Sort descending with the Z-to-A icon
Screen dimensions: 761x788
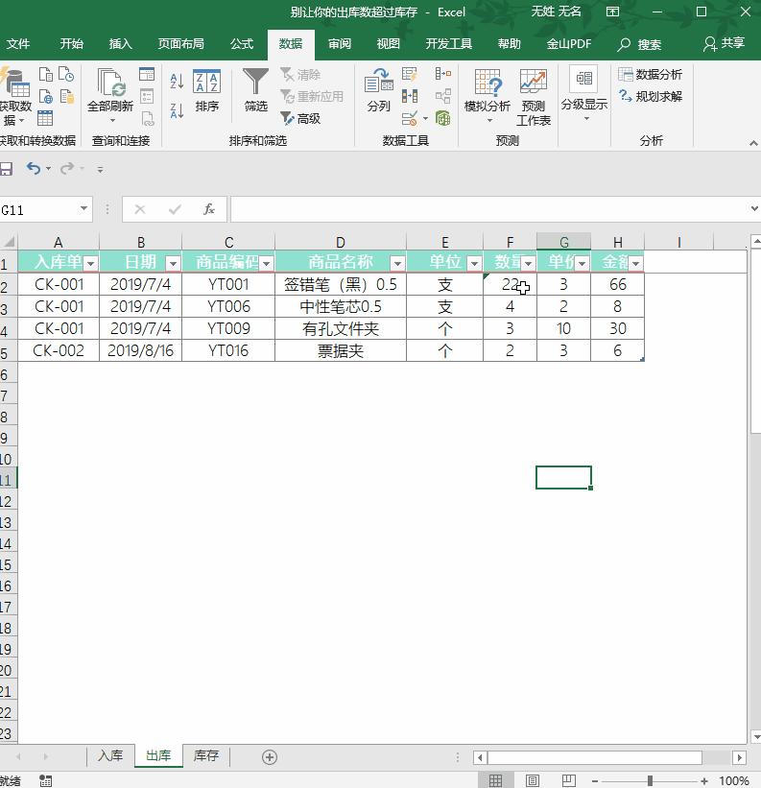[177, 110]
